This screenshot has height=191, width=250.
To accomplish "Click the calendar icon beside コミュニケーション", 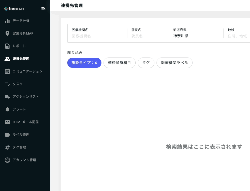I will tap(7, 71).
